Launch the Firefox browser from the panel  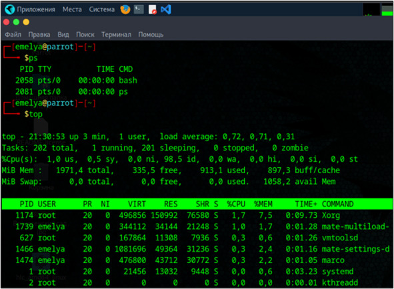coord(125,9)
